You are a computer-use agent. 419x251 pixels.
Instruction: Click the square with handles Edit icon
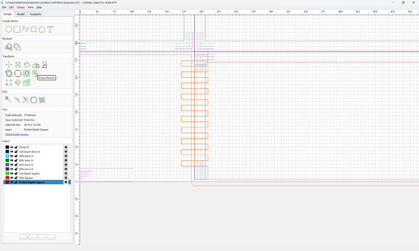(33, 100)
